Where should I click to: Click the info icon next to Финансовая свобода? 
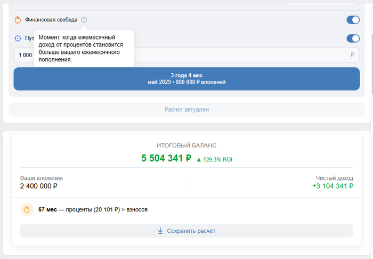[x=84, y=20]
